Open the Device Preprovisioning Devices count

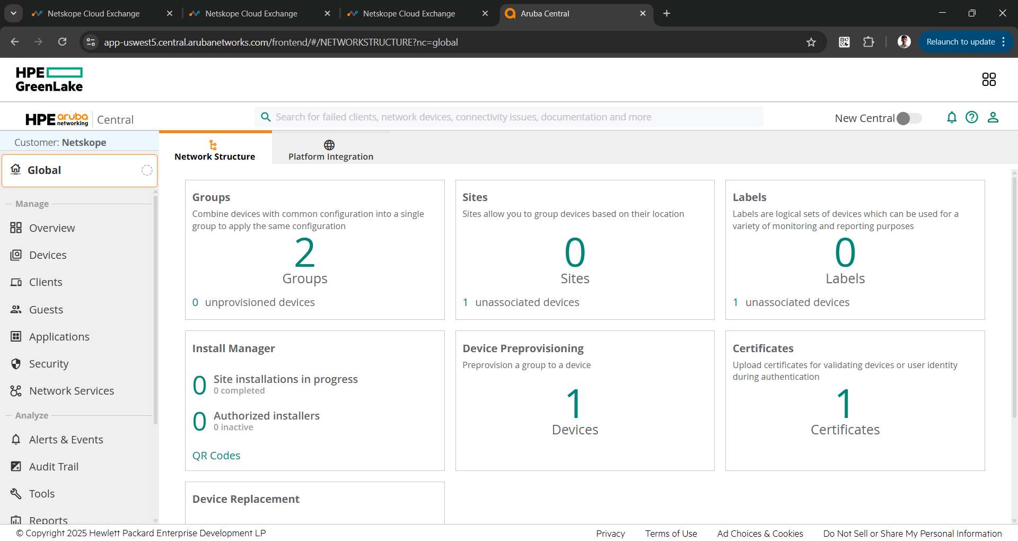(575, 404)
